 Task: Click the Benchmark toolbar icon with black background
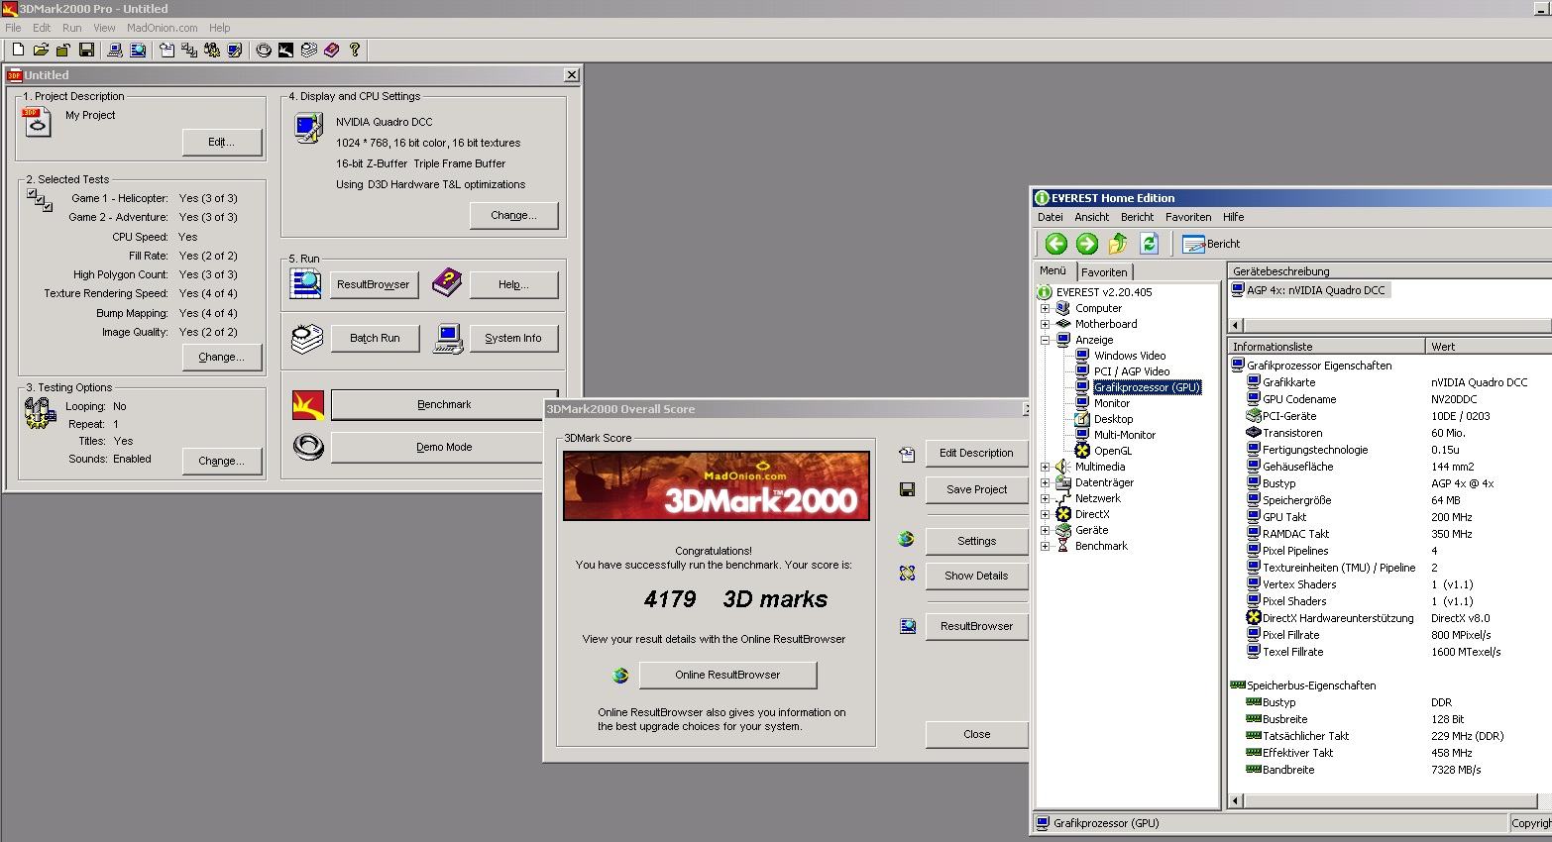tap(286, 50)
